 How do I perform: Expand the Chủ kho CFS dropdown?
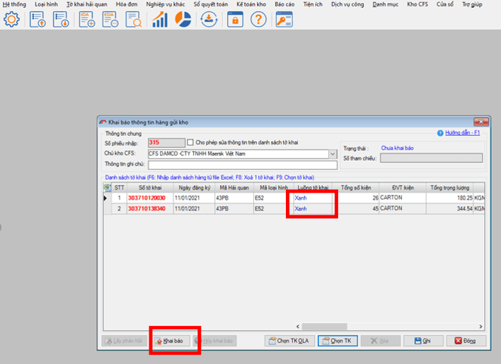[332, 154]
